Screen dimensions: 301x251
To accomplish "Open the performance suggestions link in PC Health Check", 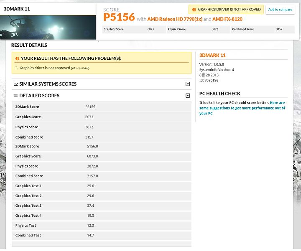I will [242, 108].
